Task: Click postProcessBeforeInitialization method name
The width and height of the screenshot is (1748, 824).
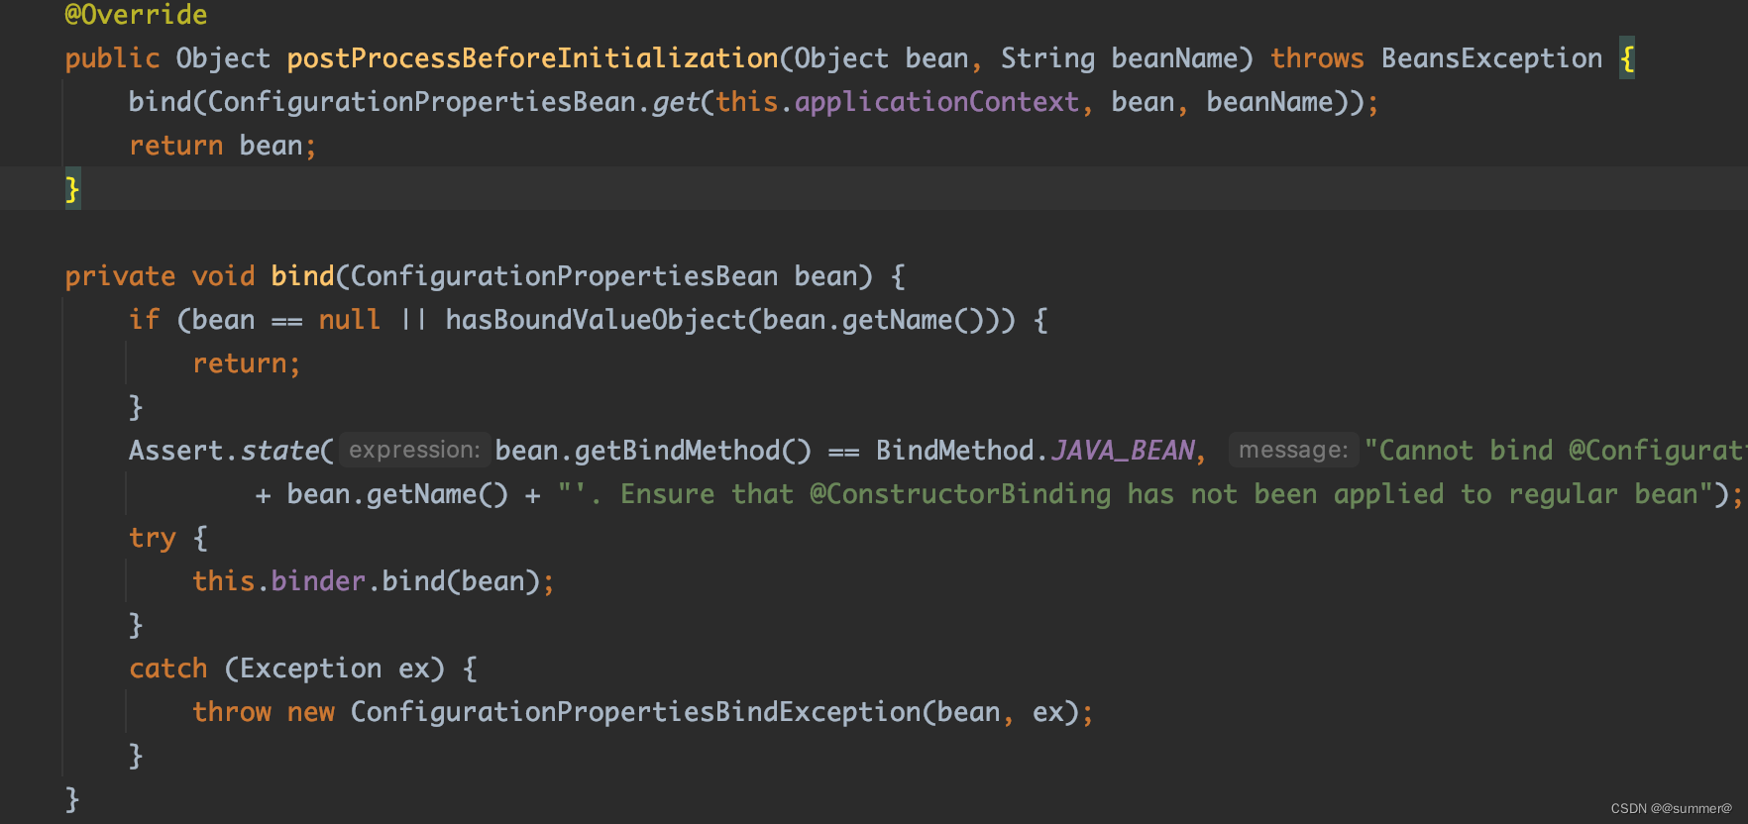Action: [532, 58]
